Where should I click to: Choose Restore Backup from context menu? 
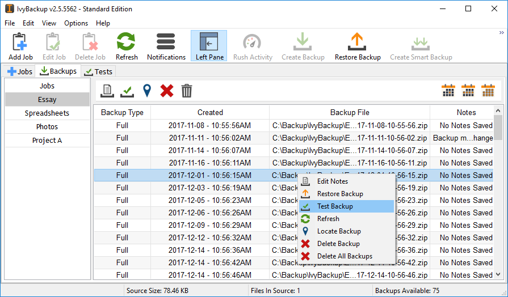(x=347, y=194)
